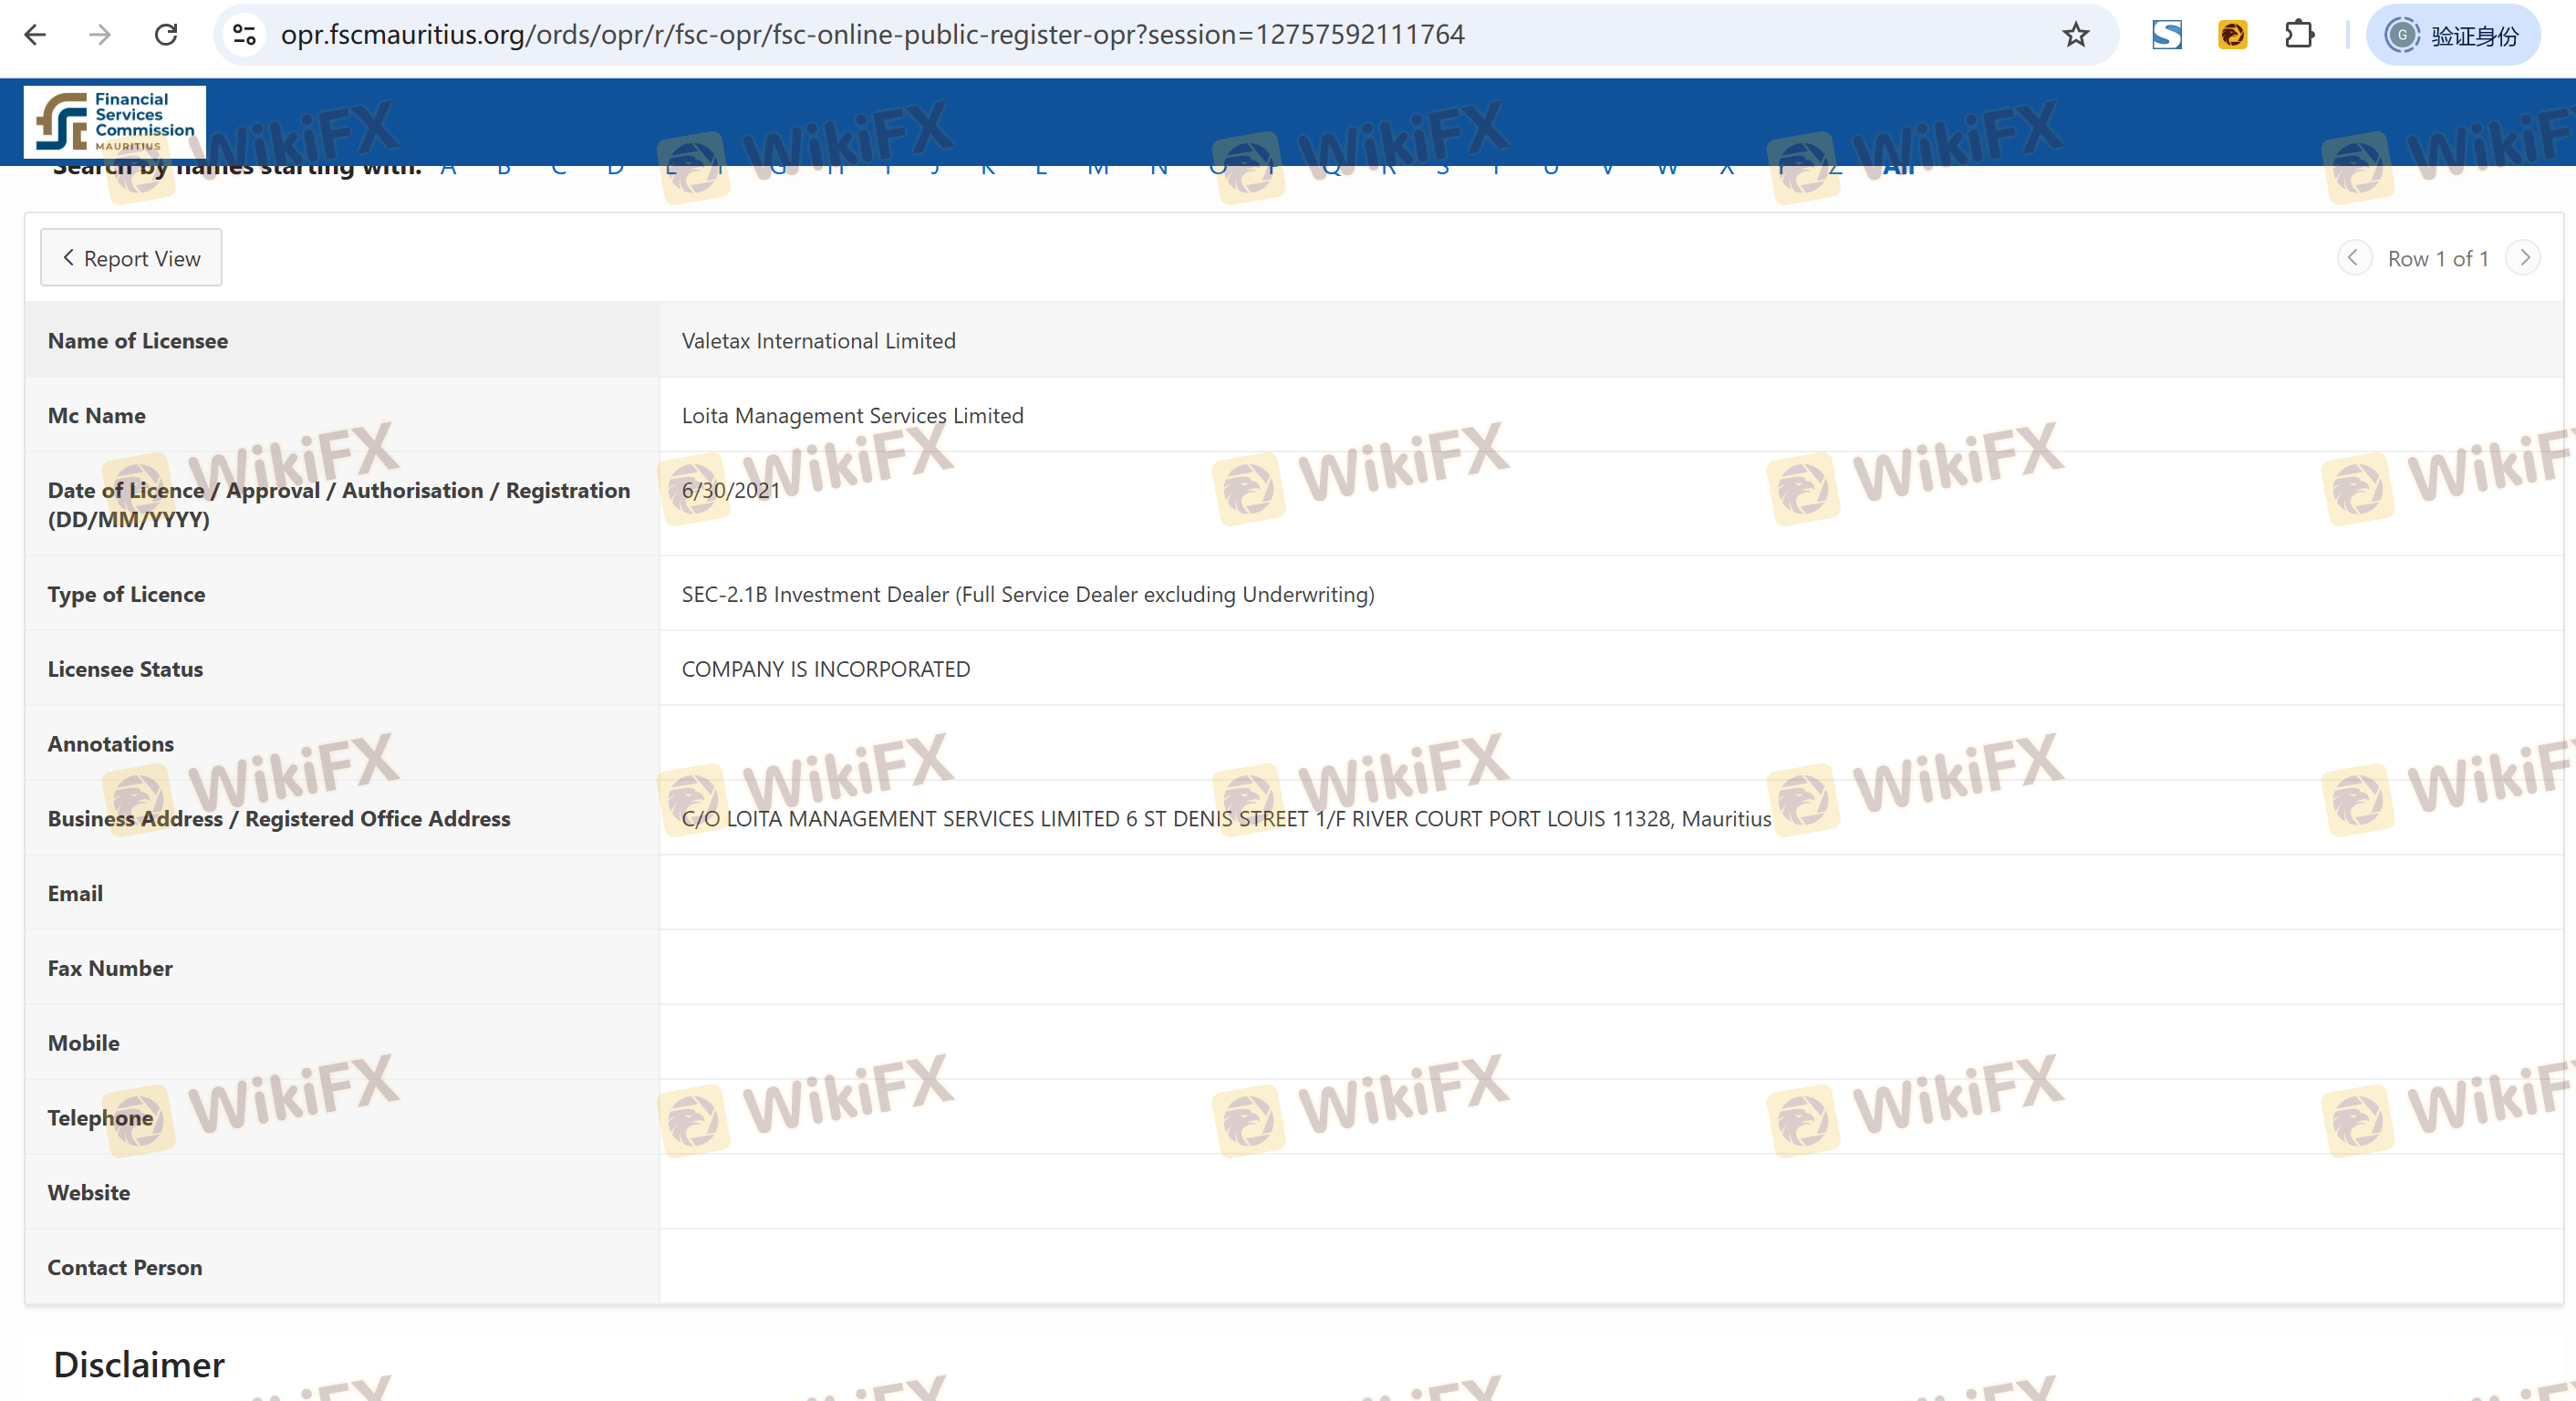Click the Valetax International Limited name value
The width and height of the screenshot is (2576, 1401).
[x=818, y=341]
